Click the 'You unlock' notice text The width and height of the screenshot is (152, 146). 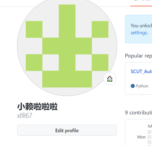[x=141, y=26]
